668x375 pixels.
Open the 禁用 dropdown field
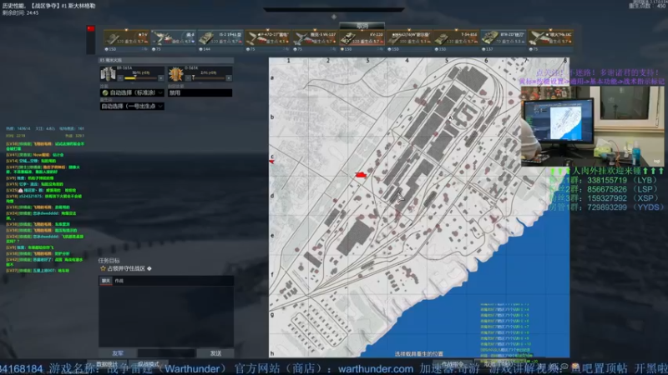200,92
